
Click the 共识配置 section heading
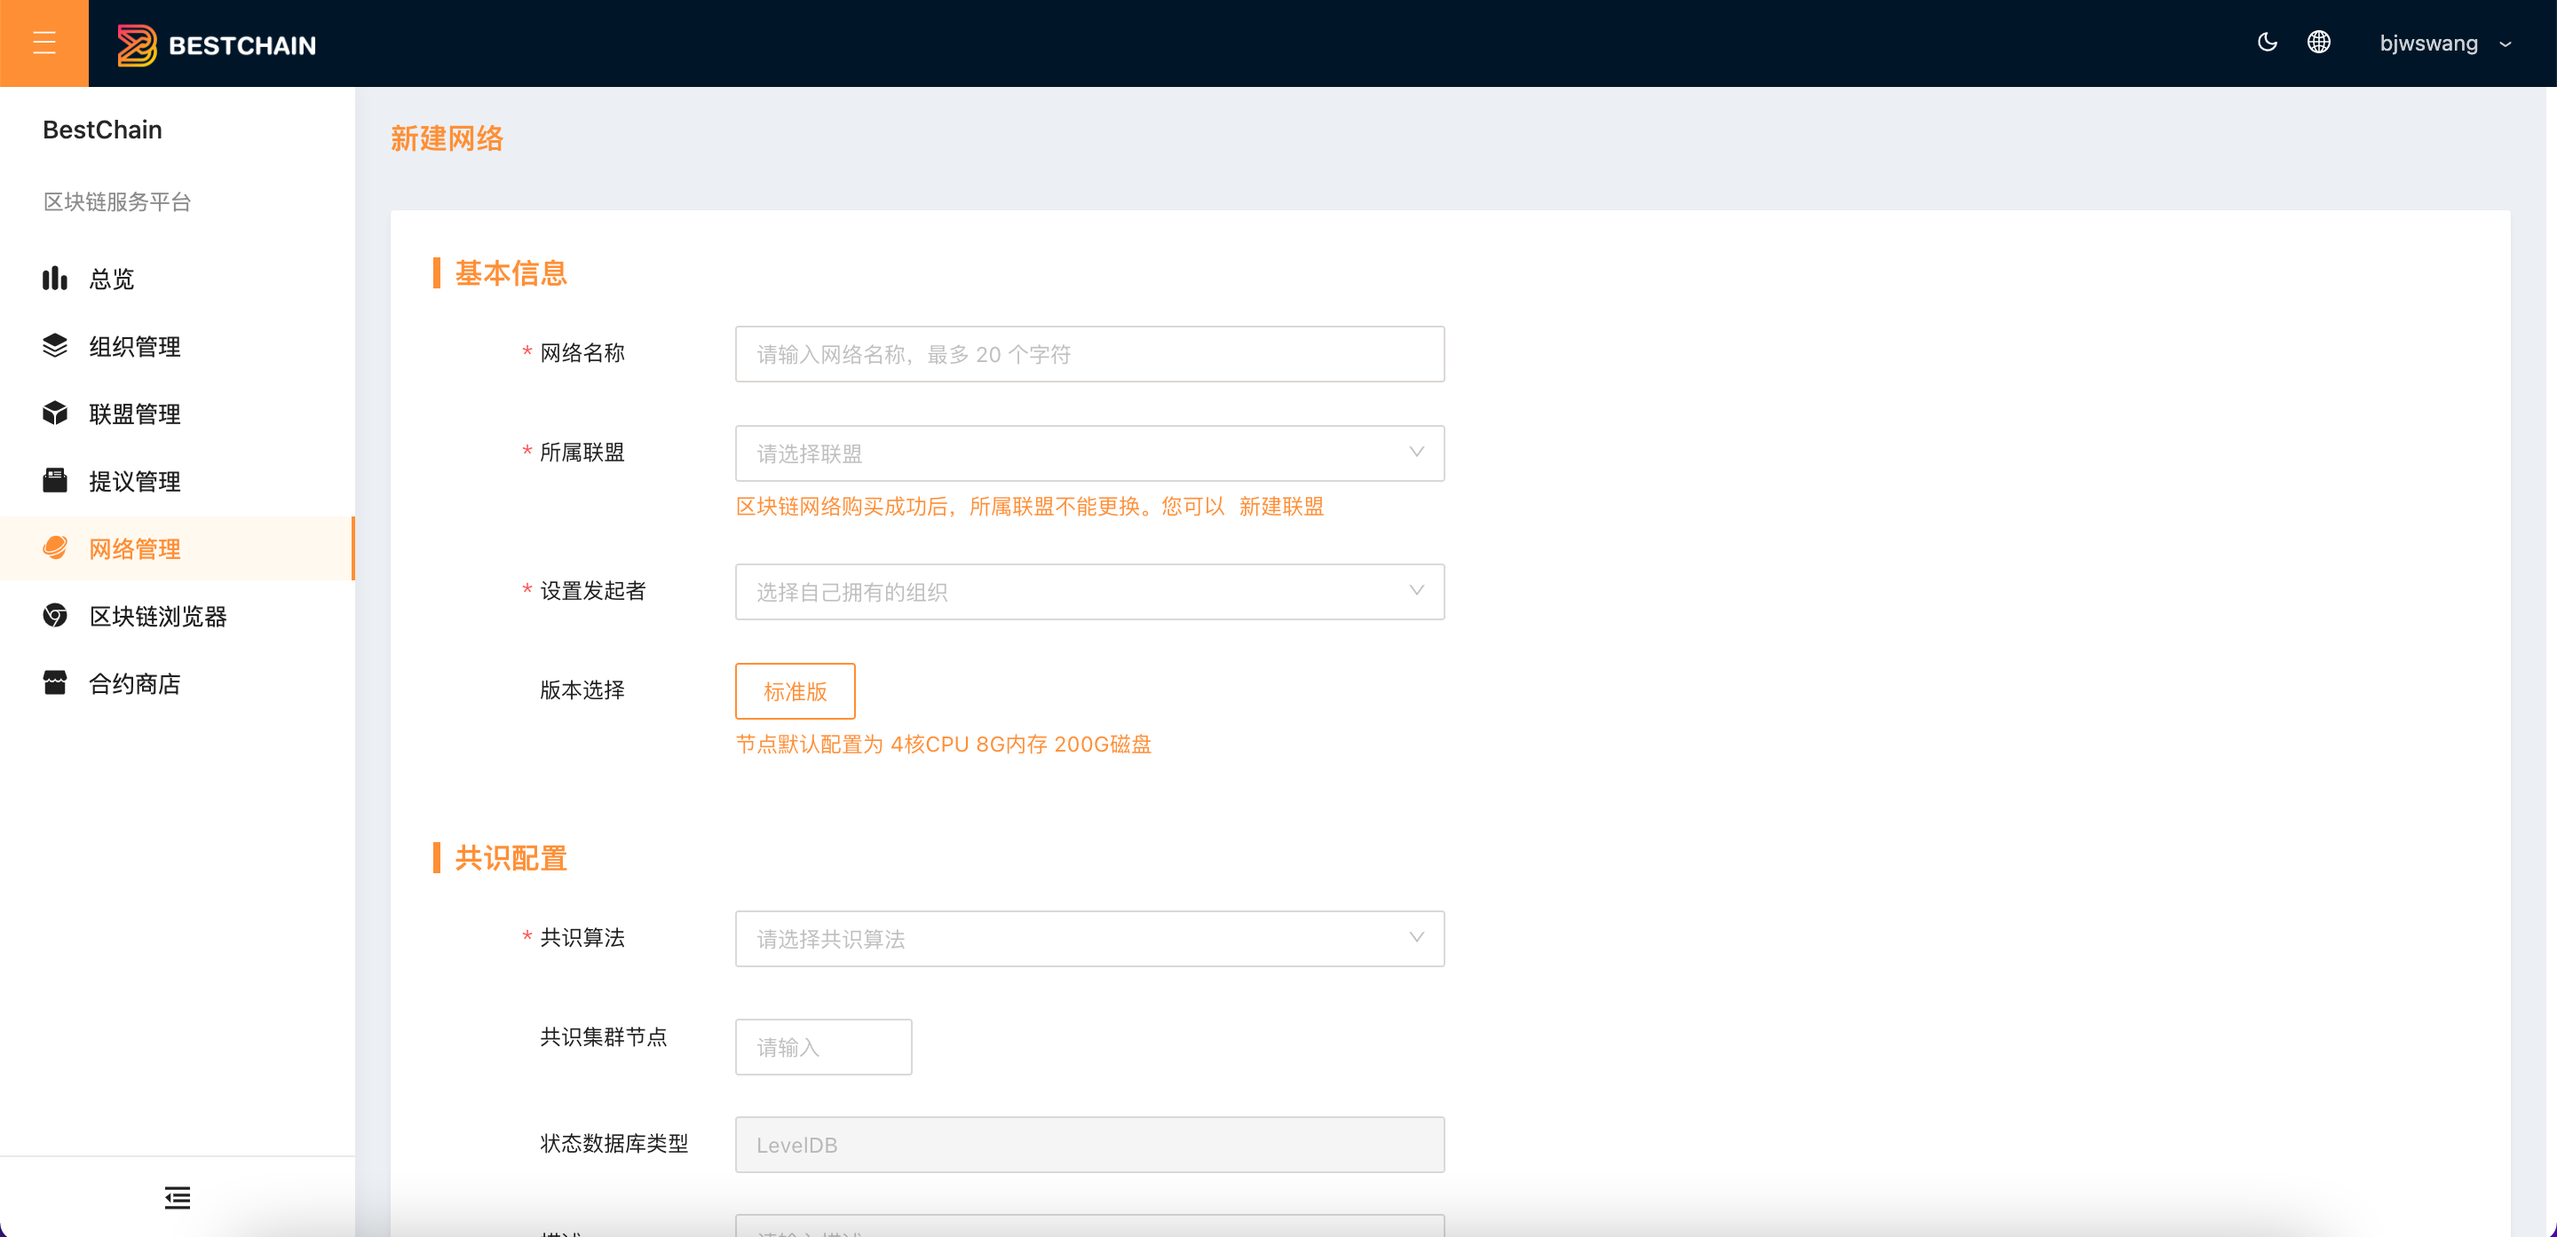pos(511,858)
